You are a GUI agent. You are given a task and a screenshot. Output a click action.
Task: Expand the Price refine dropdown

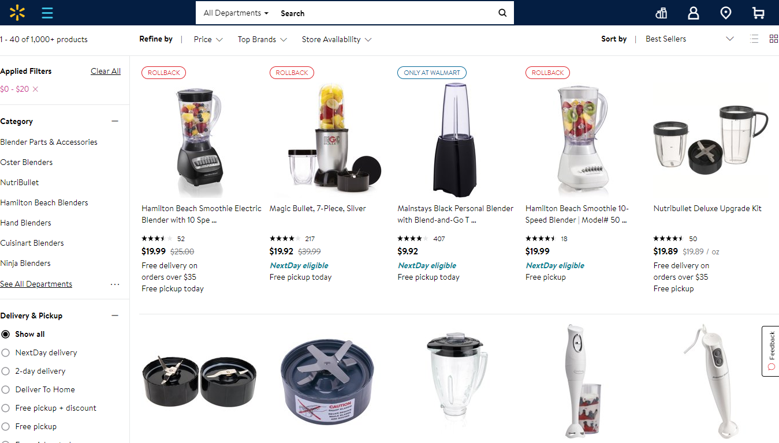pyautogui.click(x=208, y=39)
